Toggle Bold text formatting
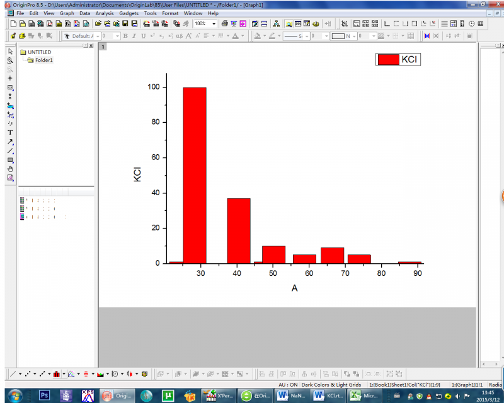Screen dimensions: 504x403 [x=125, y=36]
